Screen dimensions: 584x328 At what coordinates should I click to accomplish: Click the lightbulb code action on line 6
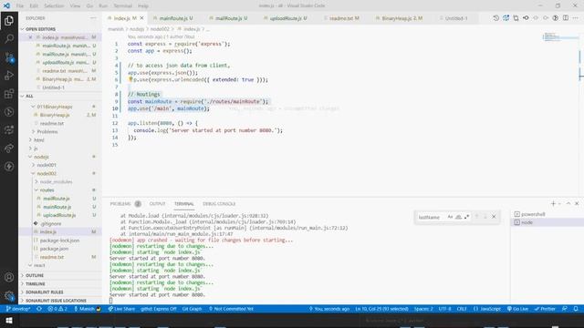tap(130, 79)
